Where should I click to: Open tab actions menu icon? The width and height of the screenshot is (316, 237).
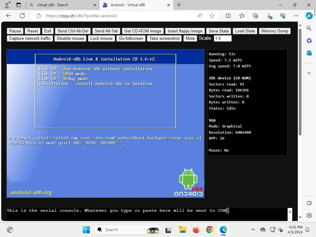[19, 5]
